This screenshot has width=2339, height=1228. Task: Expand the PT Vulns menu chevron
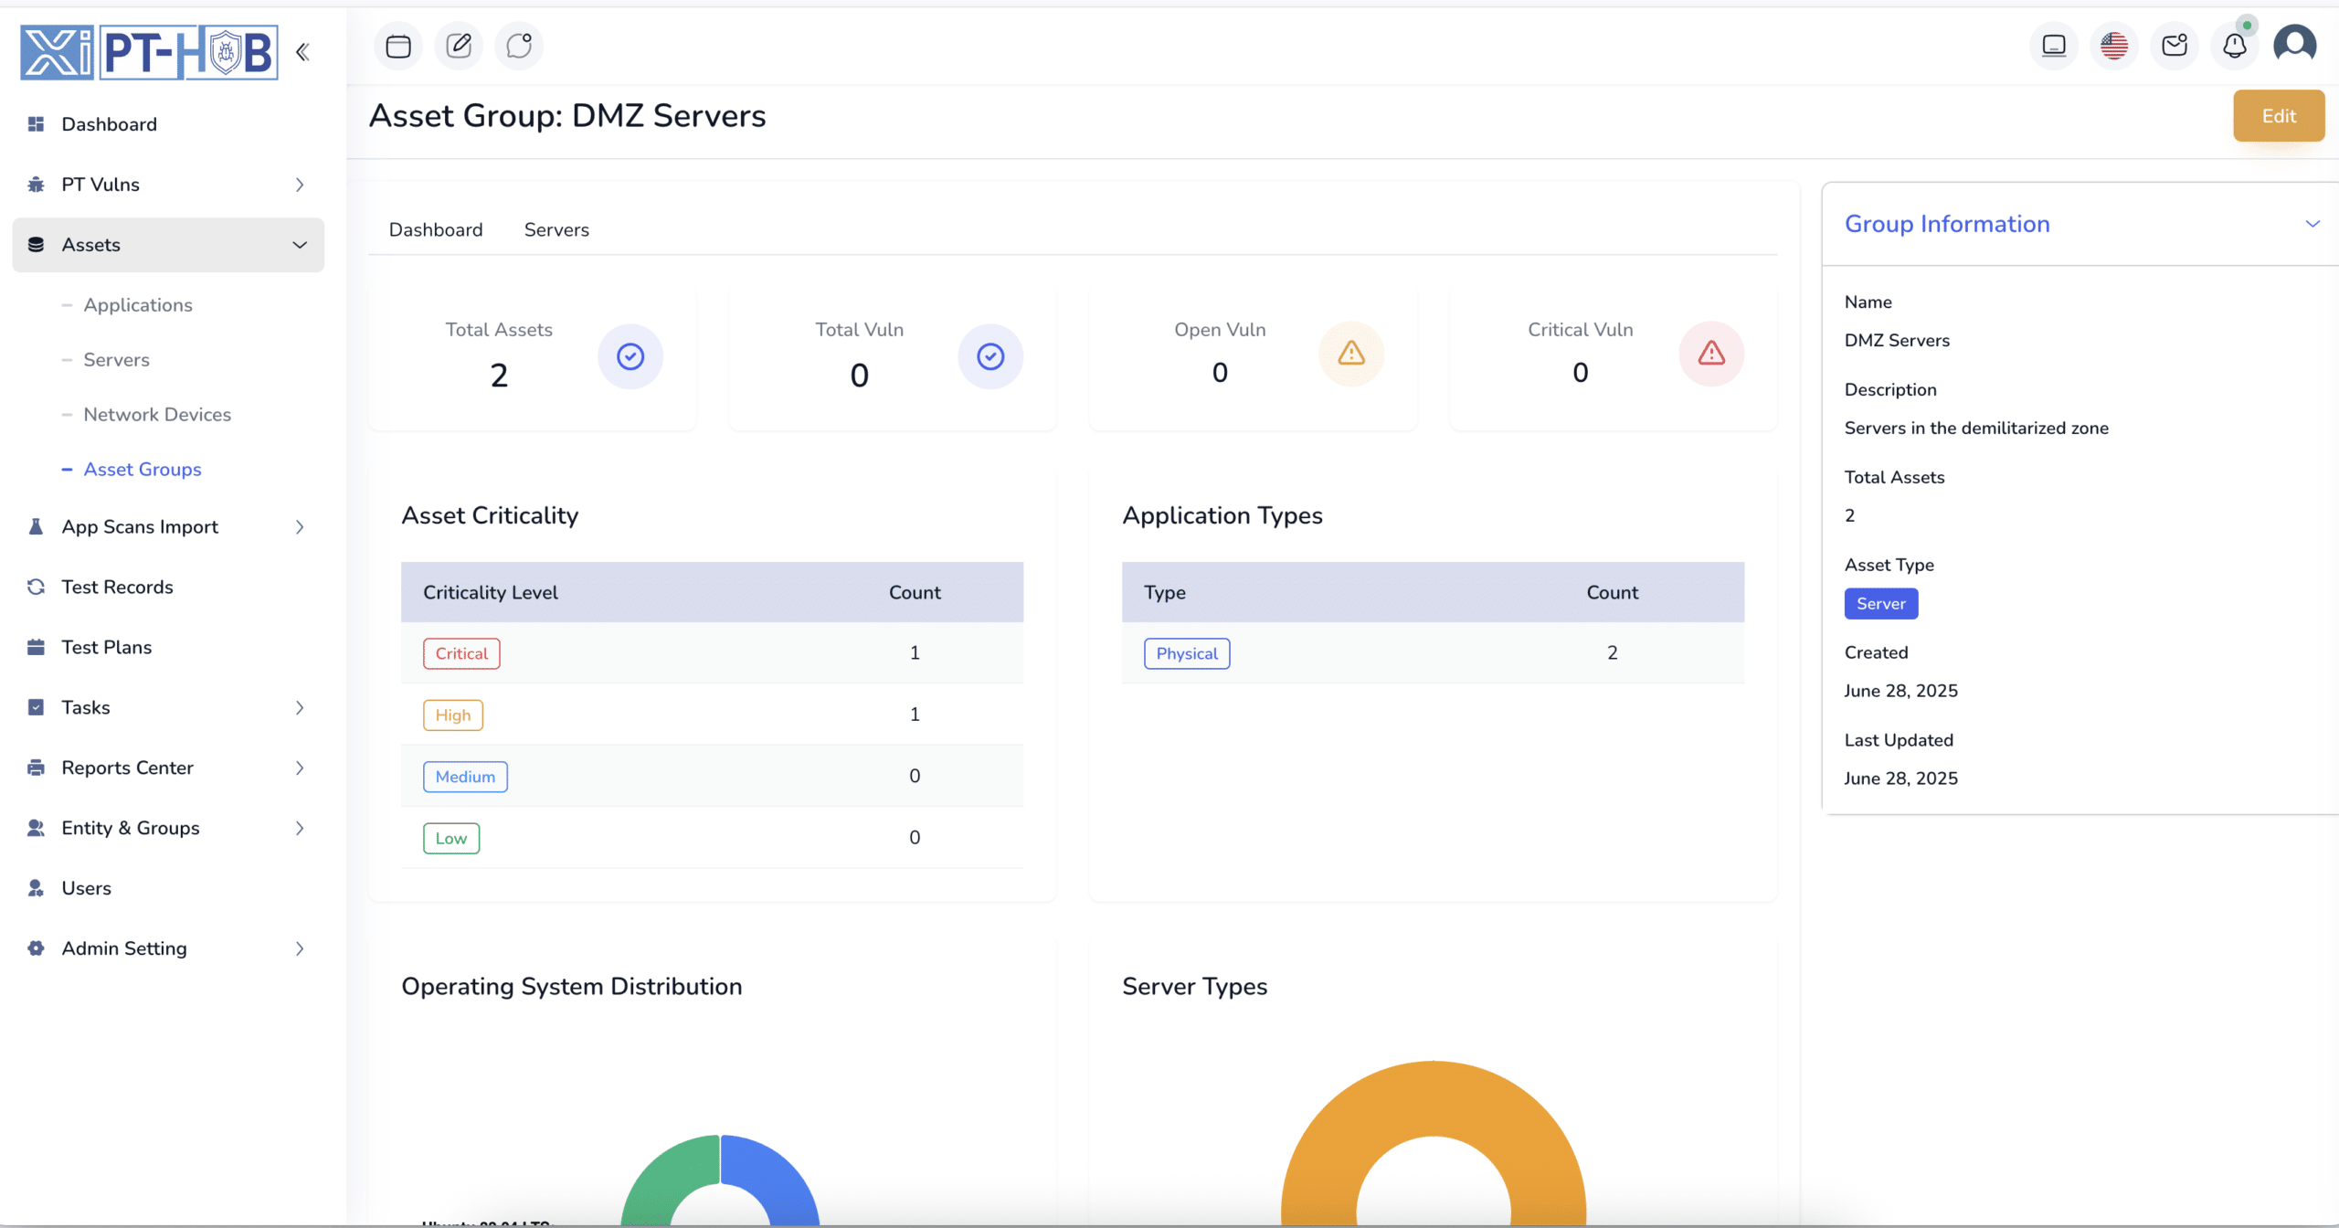(300, 185)
